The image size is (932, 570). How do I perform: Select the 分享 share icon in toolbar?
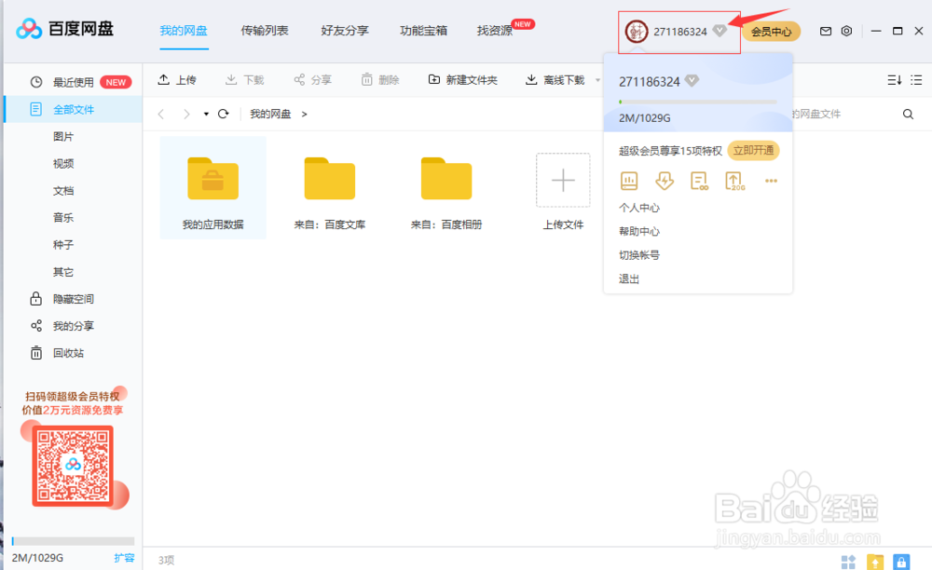tap(298, 79)
